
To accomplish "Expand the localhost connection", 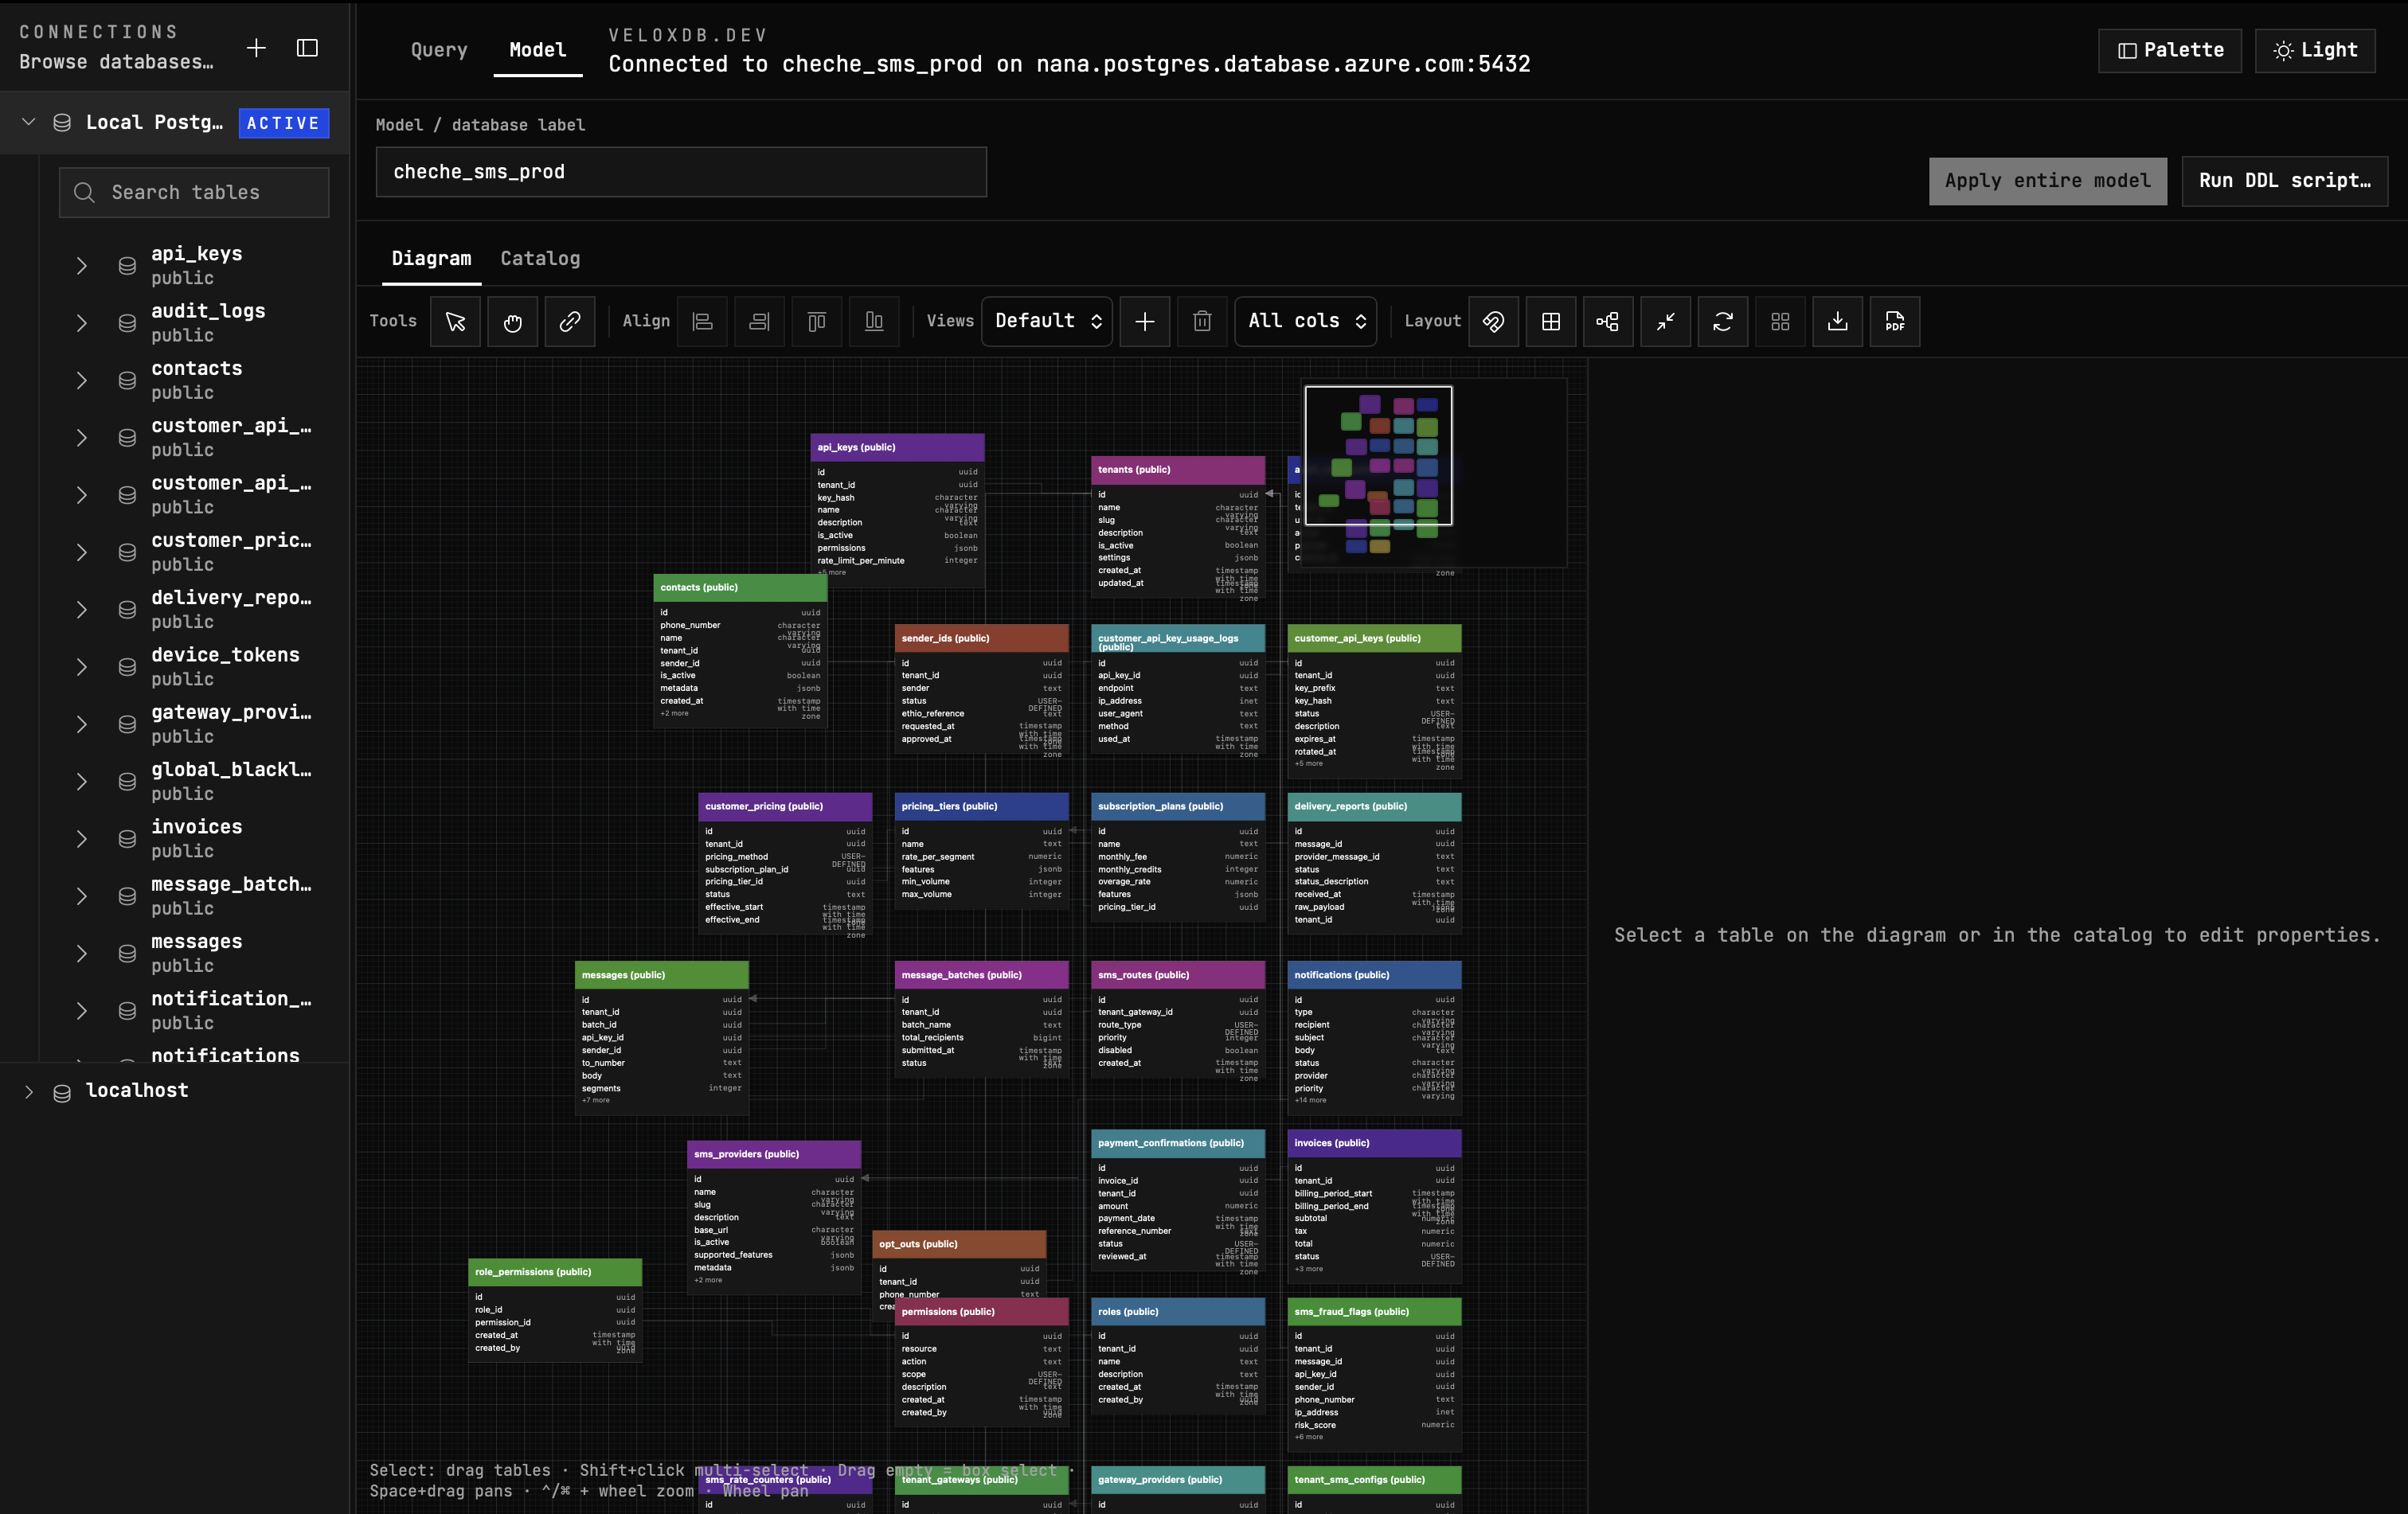I will pyautogui.click(x=28, y=1092).
